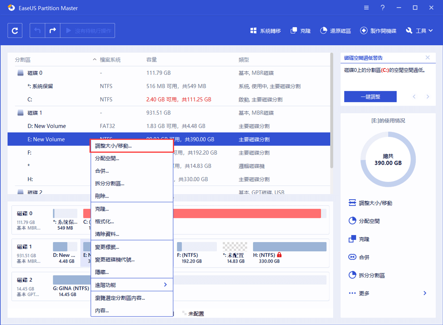Open 系統轉移 system migration tool
The image size is (443, 325).
[x=265, y=31]
